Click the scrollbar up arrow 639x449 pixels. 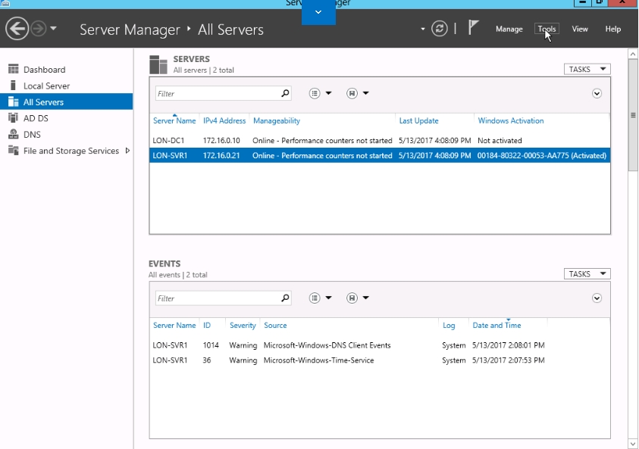click(x=633, y=54)
